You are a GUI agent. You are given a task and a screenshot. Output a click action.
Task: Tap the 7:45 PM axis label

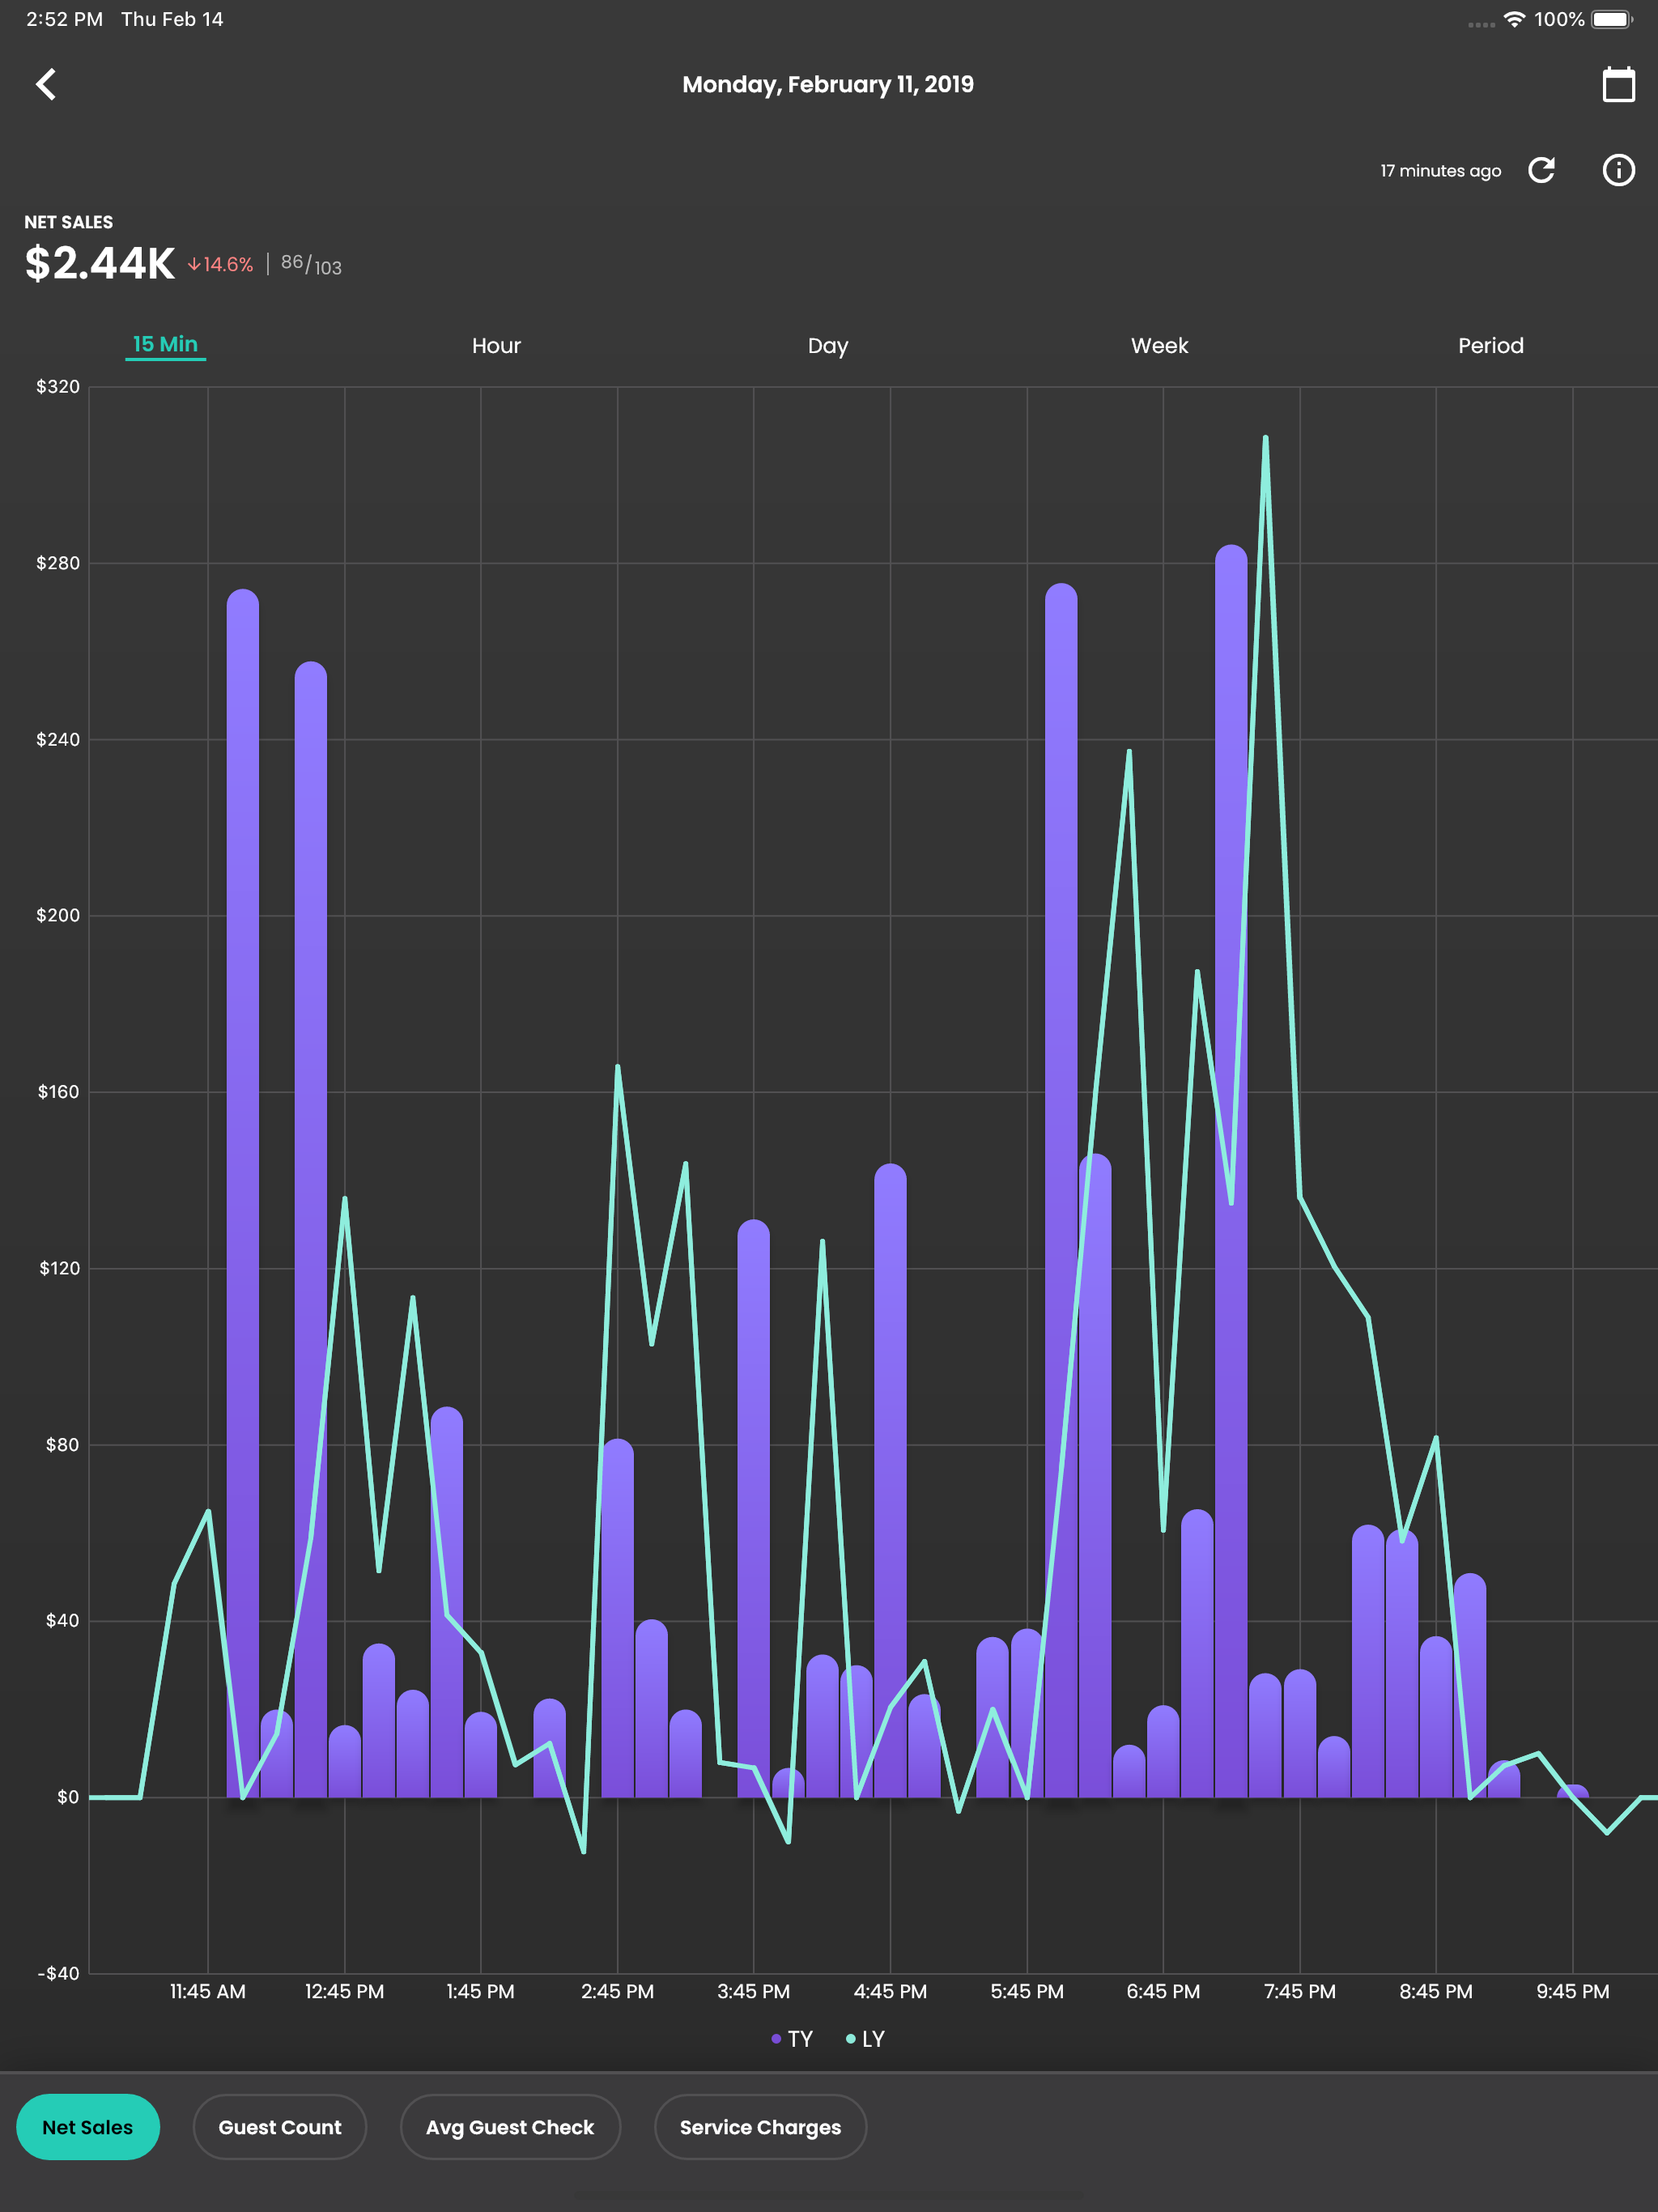[x=1299, y=1991]
